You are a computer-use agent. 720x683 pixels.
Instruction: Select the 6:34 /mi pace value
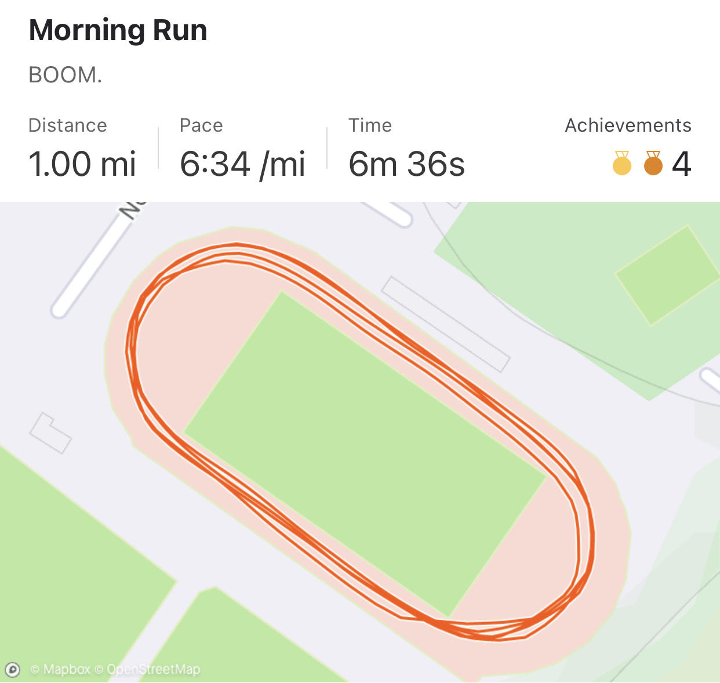242,164
